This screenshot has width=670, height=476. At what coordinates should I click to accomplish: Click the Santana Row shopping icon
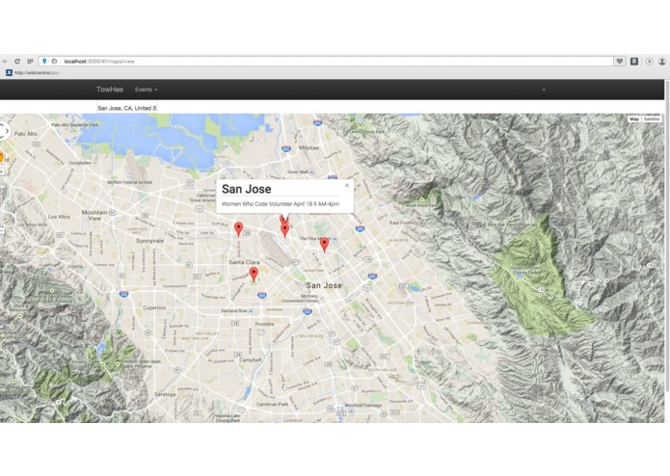(251, 311)
